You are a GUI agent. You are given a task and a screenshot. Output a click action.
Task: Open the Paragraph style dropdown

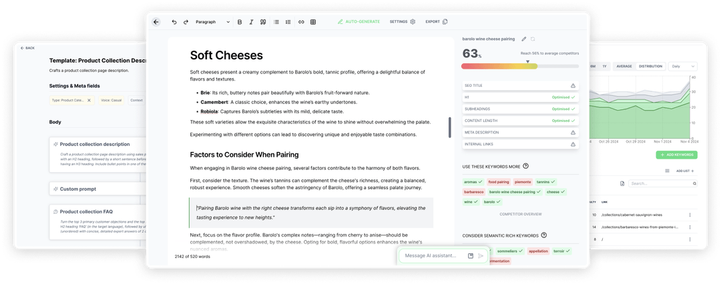[x=212, y=22]
